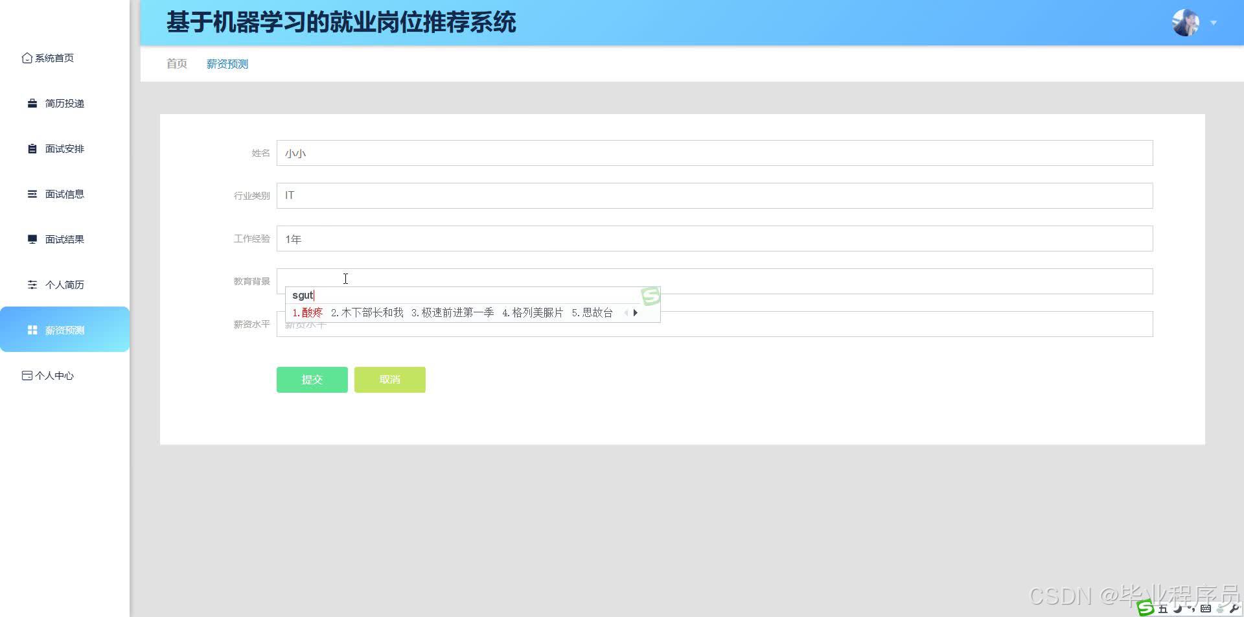This screenshot has height=617, width=1244.
Task: Select 面试结果 in the sidebar
Action: [x=65, y=240]
